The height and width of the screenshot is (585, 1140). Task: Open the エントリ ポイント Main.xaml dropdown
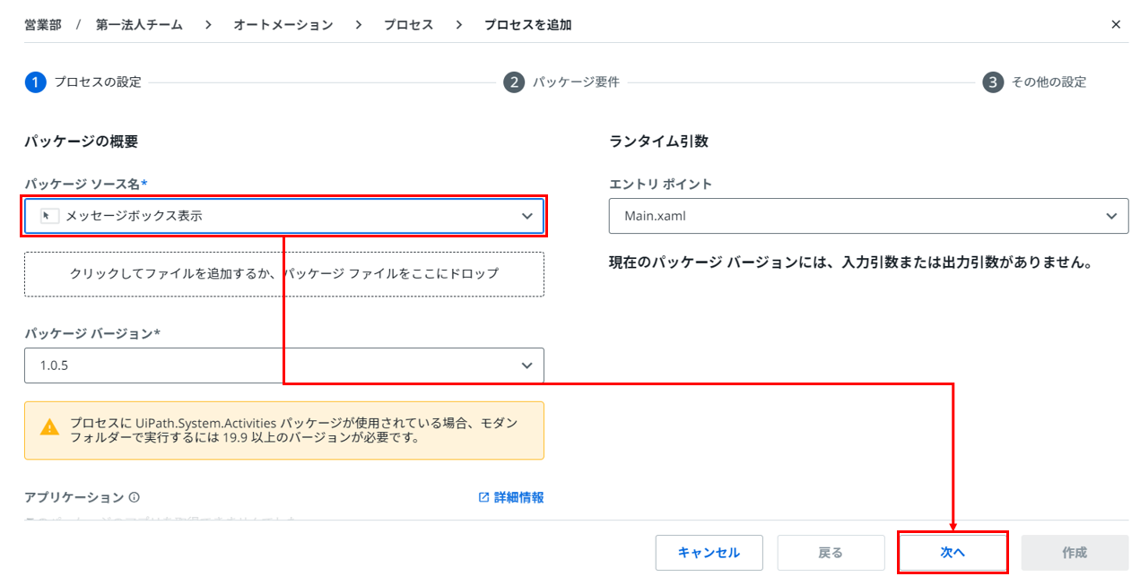pos(868,216)
